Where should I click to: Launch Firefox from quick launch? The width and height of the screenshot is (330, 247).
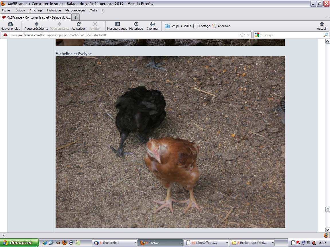[x=64, y=243]
